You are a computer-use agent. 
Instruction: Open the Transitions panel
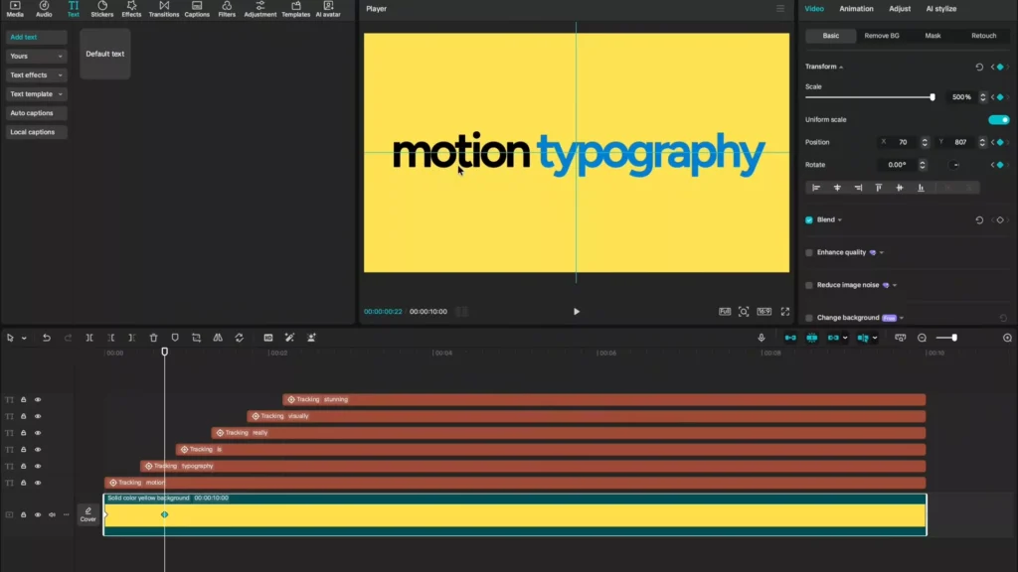[163, 10]
